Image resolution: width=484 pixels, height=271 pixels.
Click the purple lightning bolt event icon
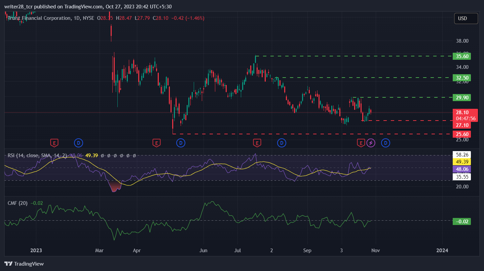371,143
